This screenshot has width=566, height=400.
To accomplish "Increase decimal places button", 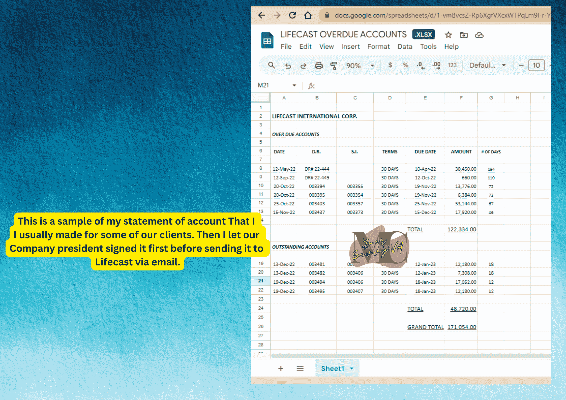I will click(436, 65).
